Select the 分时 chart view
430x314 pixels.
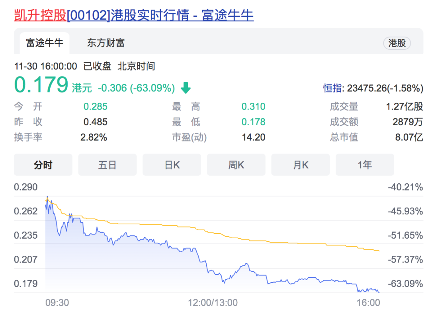43,165
